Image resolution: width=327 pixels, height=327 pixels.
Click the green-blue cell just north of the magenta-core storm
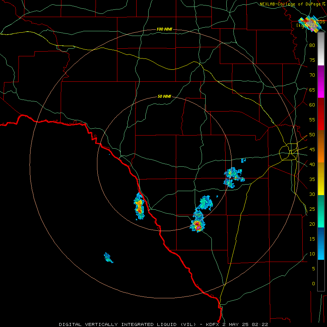click(205, 203)
